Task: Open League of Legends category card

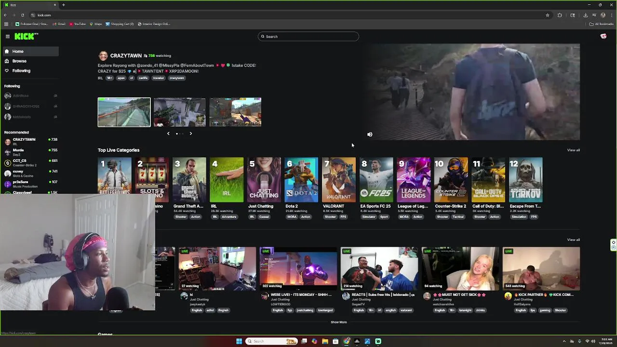Action: tap(414, 180)
